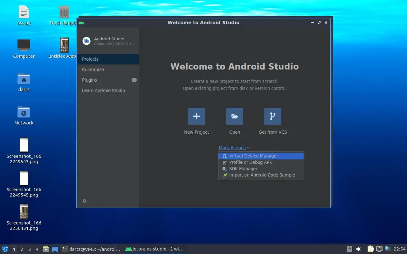Choose SDK Manager from the dropdown menu

click(x=261, y=169)
